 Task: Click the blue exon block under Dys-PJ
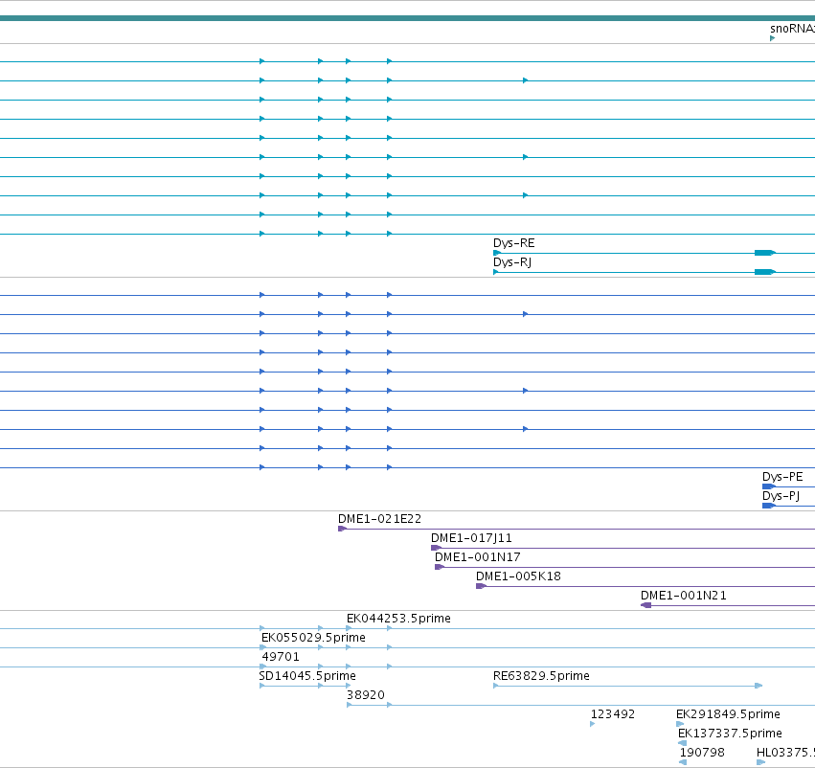(x=769, y=507)
